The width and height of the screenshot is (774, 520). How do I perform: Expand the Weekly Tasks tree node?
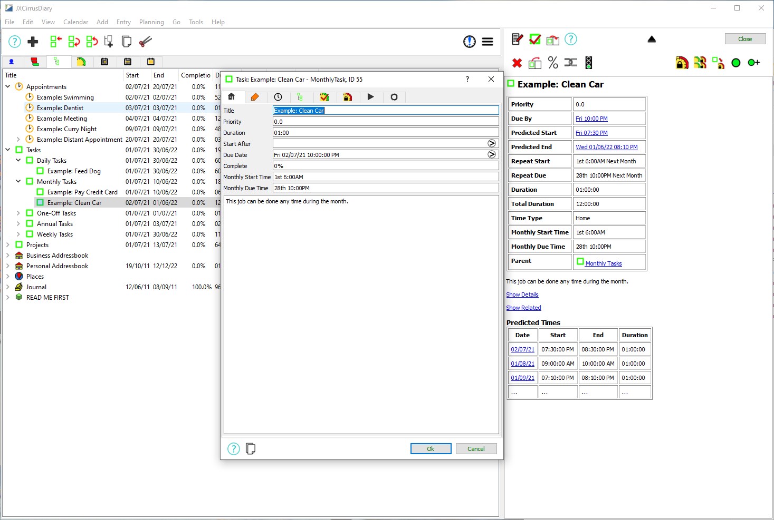tap(18, 234)
